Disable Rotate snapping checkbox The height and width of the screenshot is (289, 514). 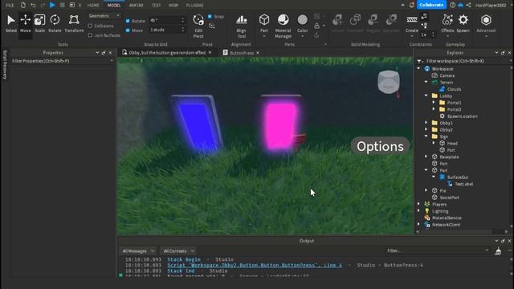point(128,21)
